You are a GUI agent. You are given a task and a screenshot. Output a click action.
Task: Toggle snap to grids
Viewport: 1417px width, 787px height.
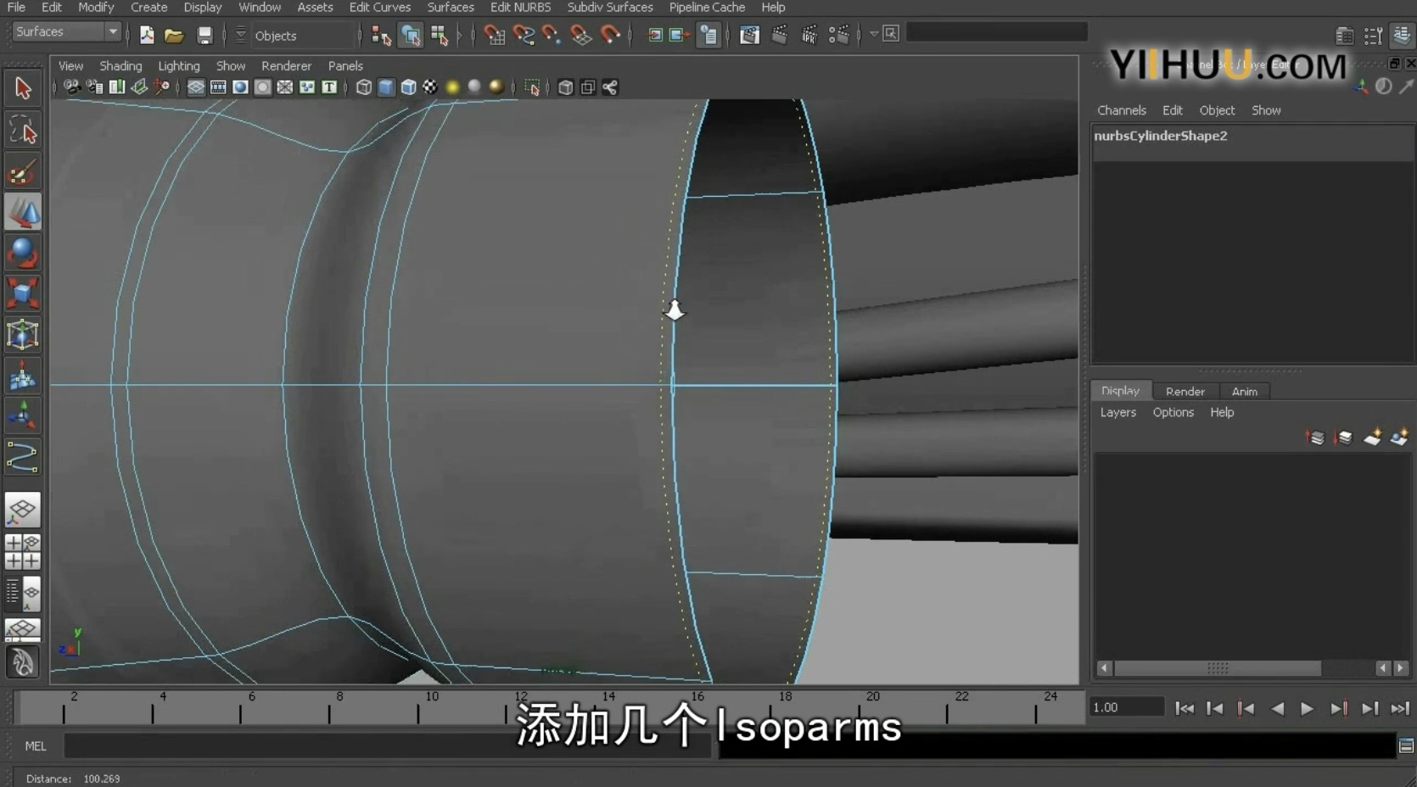click(x=495, y=35)
